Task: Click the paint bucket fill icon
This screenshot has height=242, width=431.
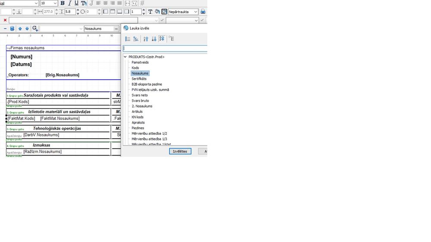Action: 157,12
